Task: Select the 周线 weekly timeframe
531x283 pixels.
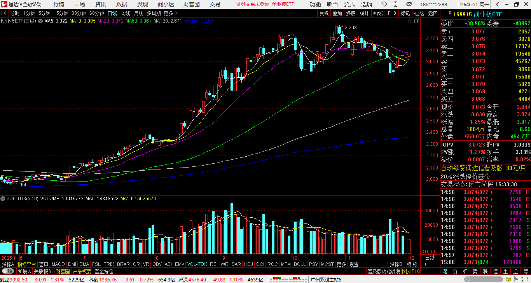Action: (x=126, y=13)
